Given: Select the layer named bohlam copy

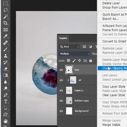Looking at the screenshot, I should [x=81, y=101].
